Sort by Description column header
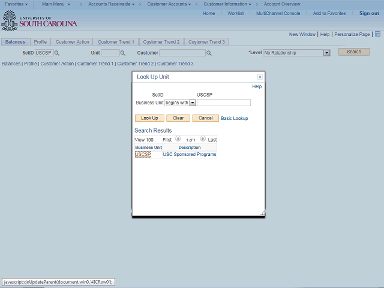This screenshot has height=288, width=384. pyautogui.click(x=190, y=148)
